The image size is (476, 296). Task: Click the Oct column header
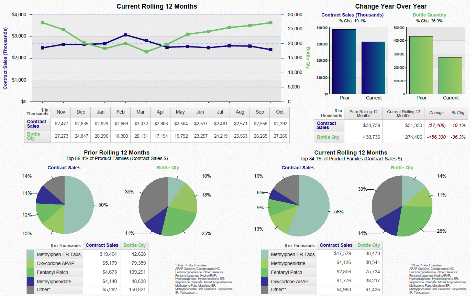pos(279,112)
